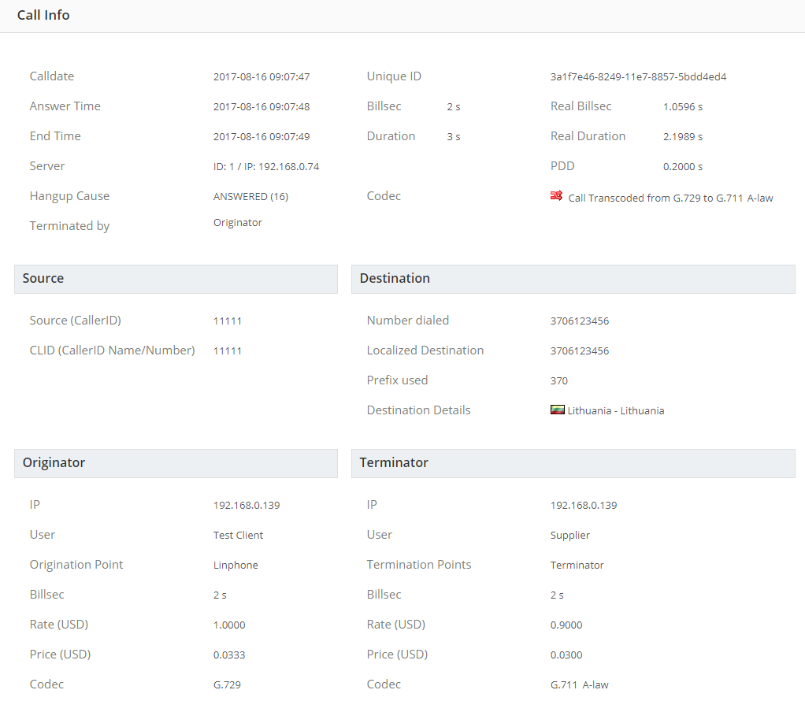This screenshot has height=701, width=805.
Task: Click the CLID (CallerID Name/Number) label
Action: click(113, 350)
